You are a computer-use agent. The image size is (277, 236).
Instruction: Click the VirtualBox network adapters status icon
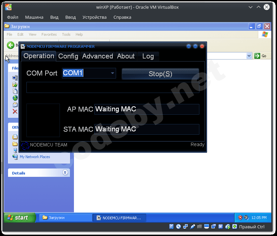[185, 227]
